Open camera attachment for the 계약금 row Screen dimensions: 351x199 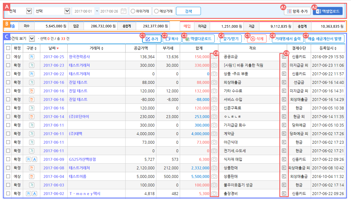click(x=214, y=134)
